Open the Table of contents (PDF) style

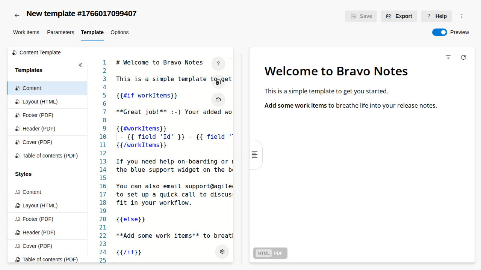tap(50, 259)
